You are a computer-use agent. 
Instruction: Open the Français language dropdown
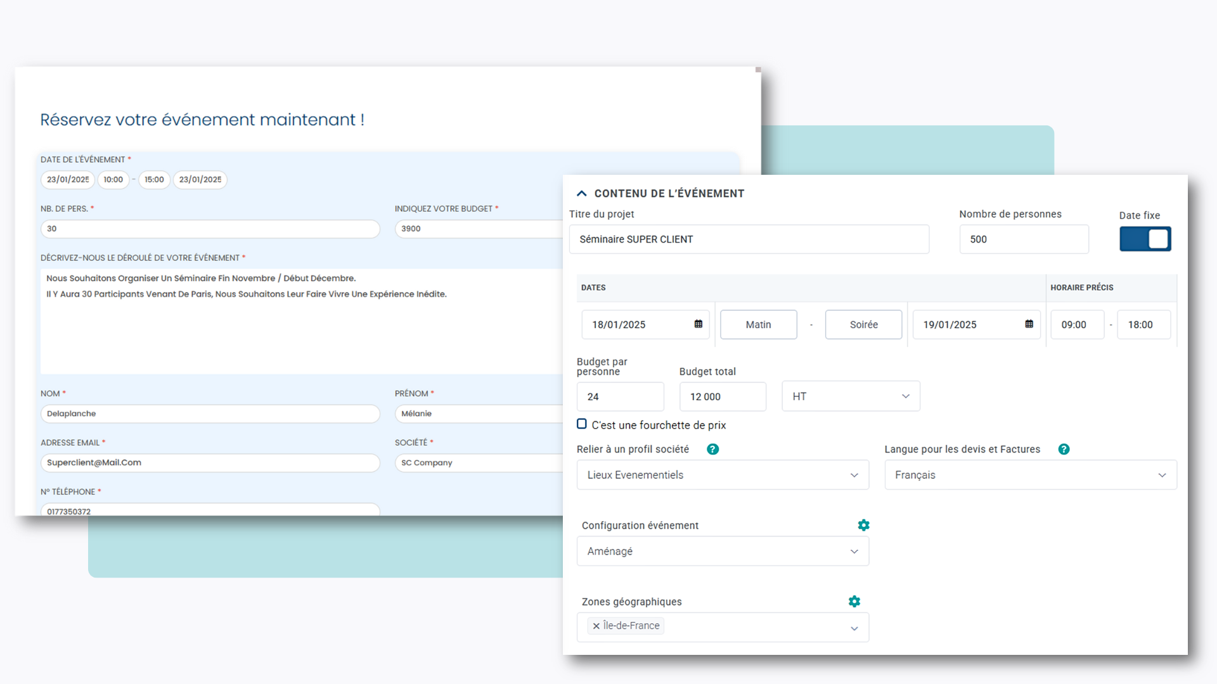click(1031, 475)
